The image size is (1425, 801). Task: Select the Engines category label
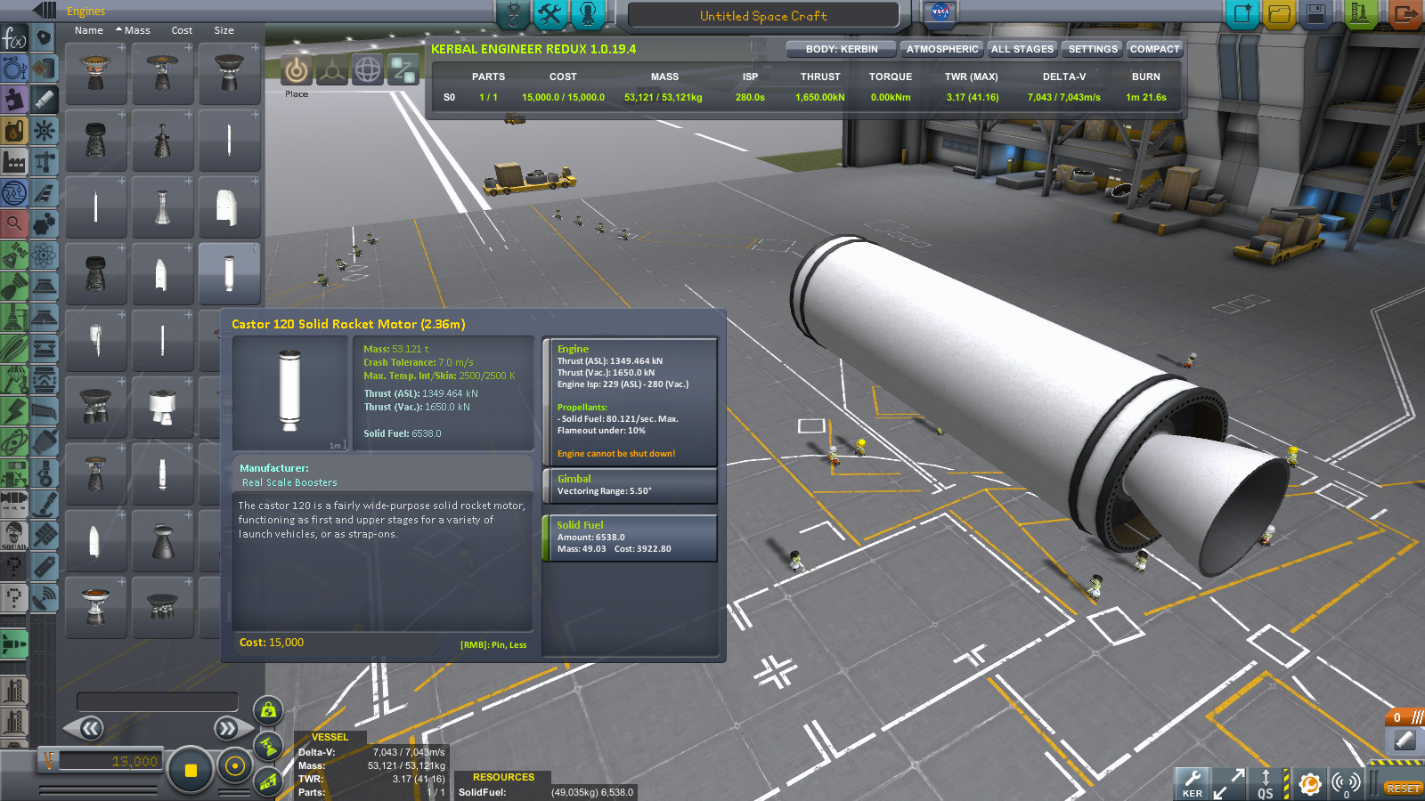pyautogui.click(x=85, y=12)
